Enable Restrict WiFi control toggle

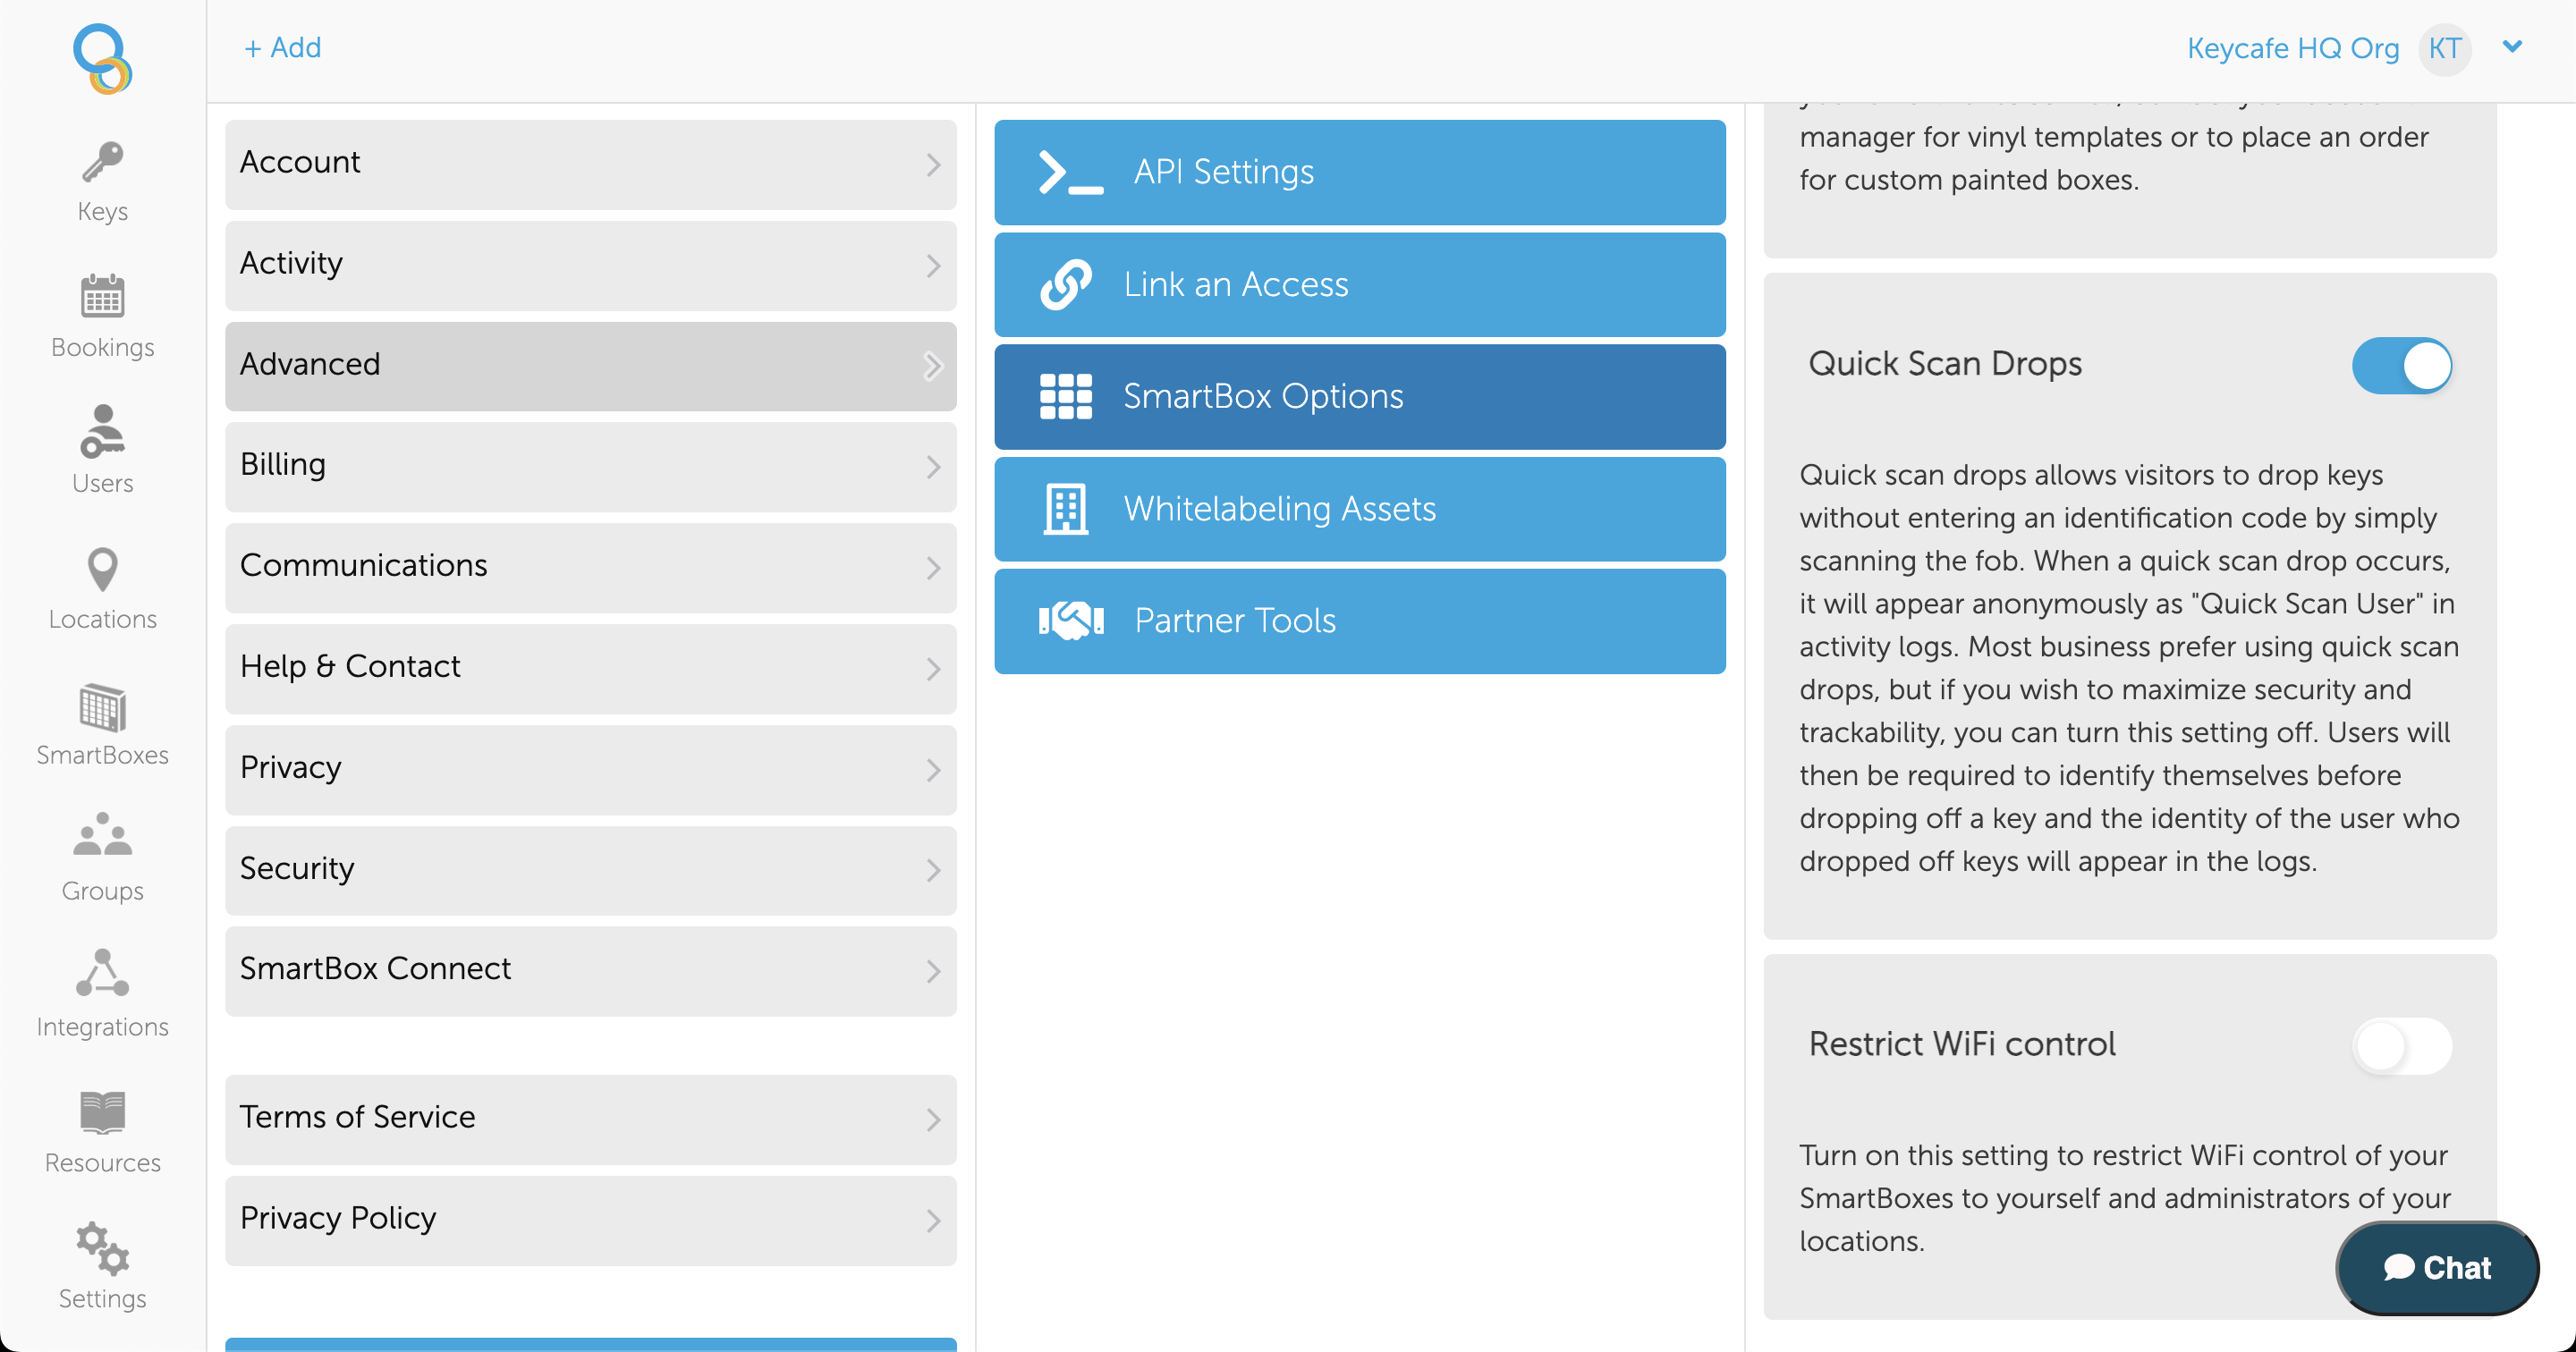(2402, 1046)
